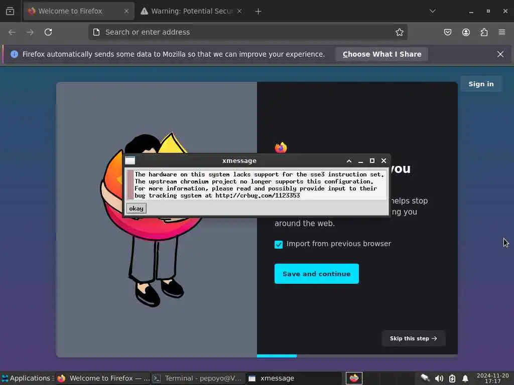Go back with the back arrow
Image resolution: width=514 pixels, height=385 pixels.
[12, 32]
